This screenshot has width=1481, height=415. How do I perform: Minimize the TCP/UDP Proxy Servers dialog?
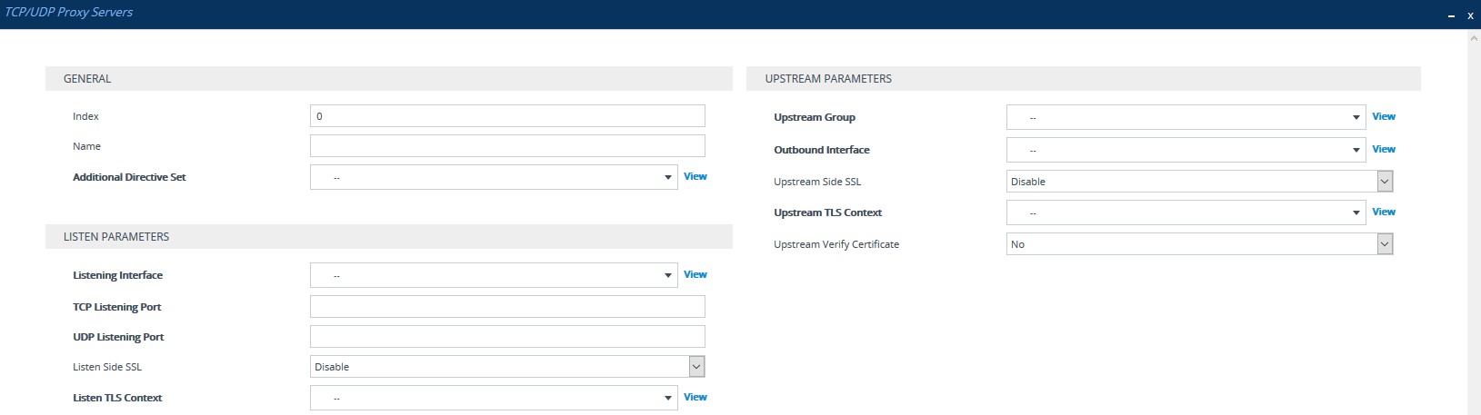point(1451,15)
